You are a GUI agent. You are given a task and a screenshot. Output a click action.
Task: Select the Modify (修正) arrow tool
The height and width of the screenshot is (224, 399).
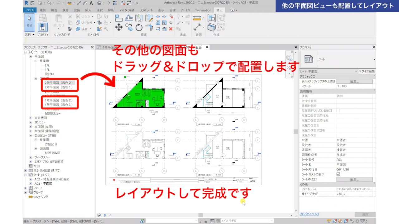pyautogui.click(x=29, y=22)
